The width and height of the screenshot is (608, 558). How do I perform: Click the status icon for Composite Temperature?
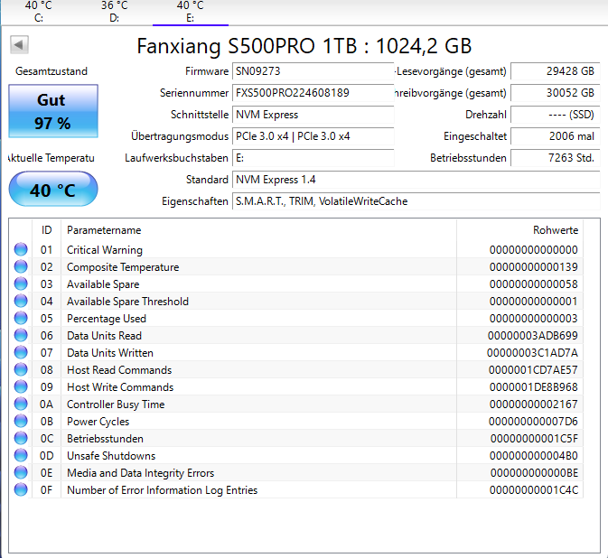click(21, 266)
